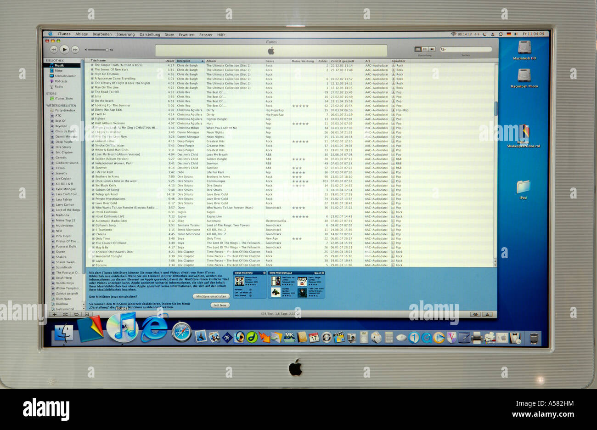Click the 'Not Now' button
This screenshot has width=597, height=430.
click(220, 305)
